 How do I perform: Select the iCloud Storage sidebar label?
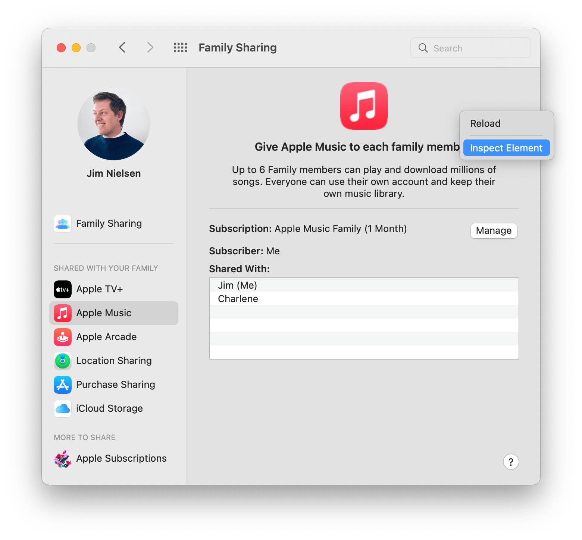click(x=109, y=408)
